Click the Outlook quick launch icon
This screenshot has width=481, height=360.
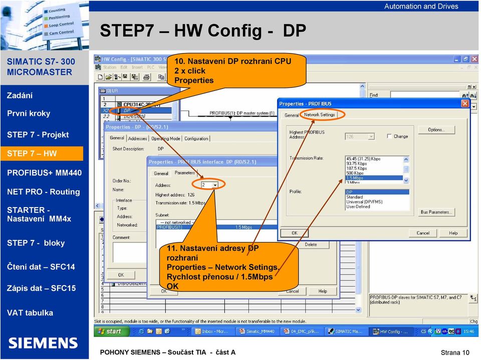pyautogui.click(x=159, y=331)
